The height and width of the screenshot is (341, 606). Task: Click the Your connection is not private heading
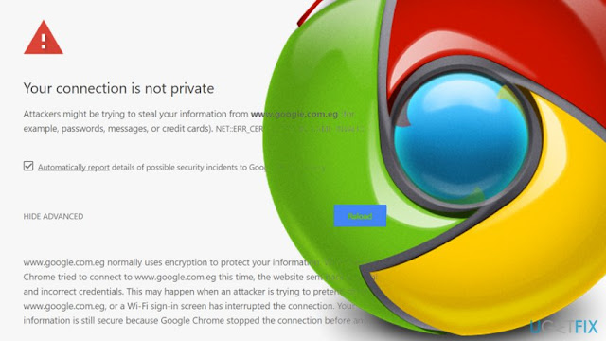[118, 88]
